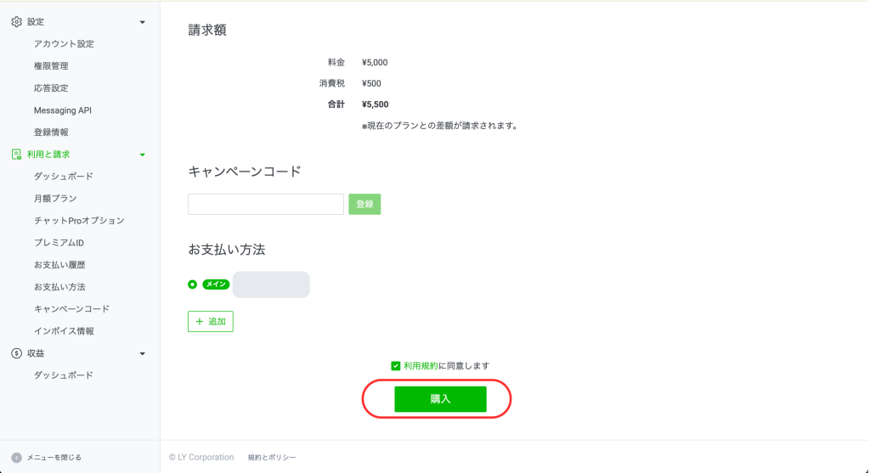Click the 利用と請求 billing icon
The width and height of the screenshot is (870, 473).
coord(16,155)
